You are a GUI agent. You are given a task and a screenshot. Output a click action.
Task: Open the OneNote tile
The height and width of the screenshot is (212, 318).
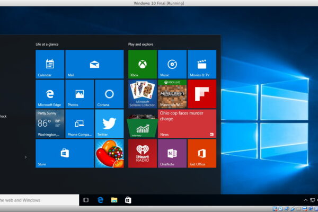click(172, 153)
